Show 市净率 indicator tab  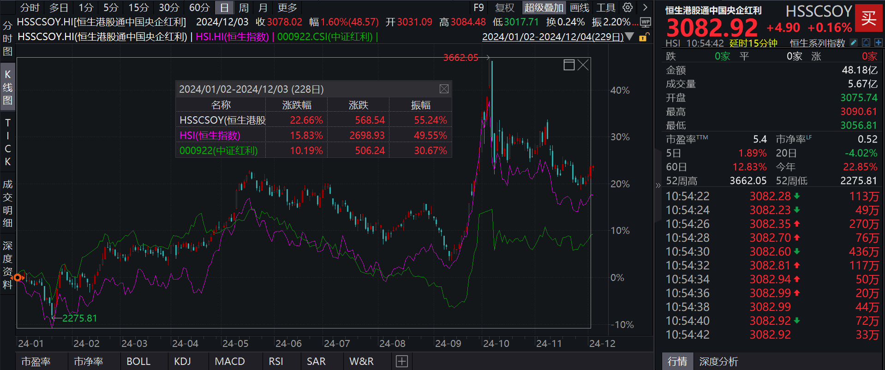pyautogui.click(x=88, y=361)
